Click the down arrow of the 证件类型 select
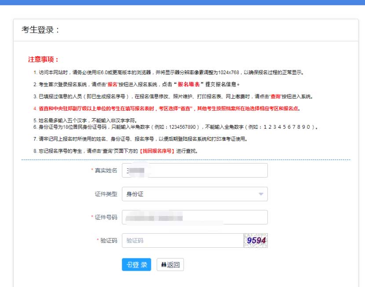 [261, 194]
